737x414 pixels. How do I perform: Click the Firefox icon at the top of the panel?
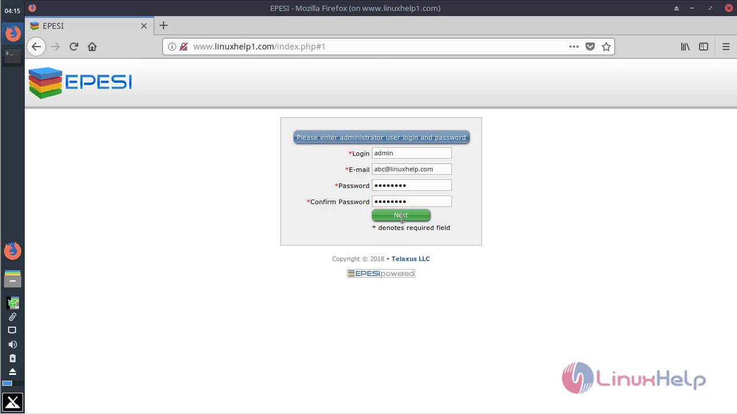[x=13, y=33]
